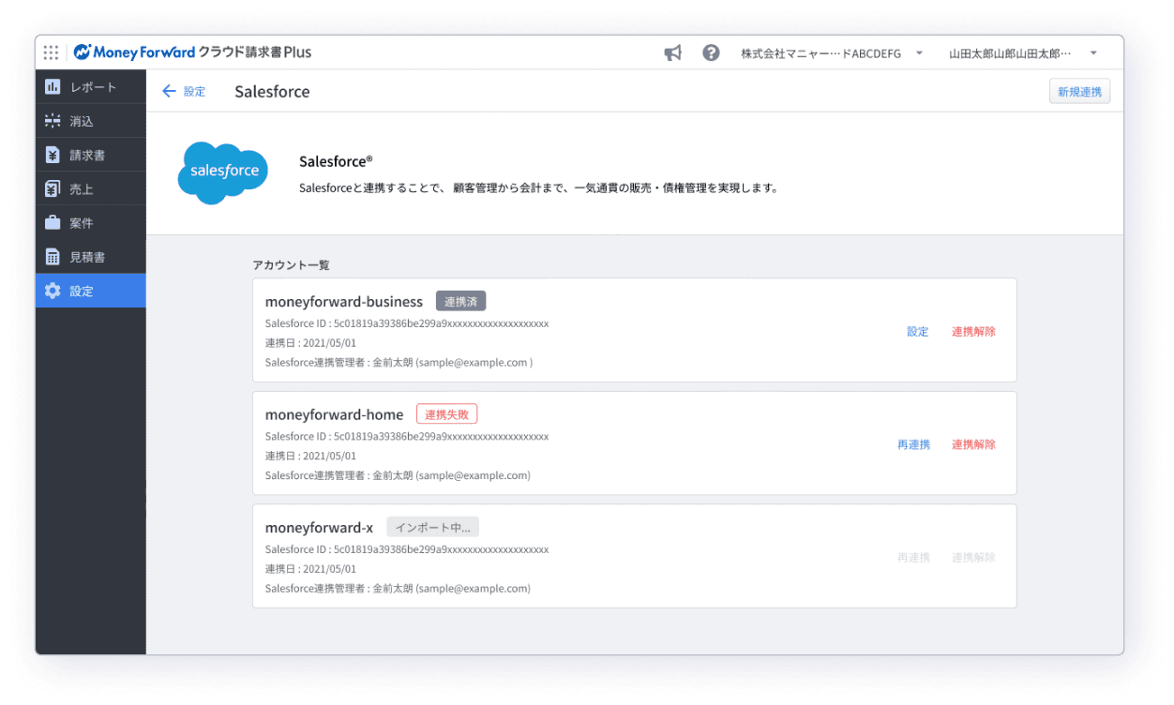Viewport: 1174px width, 705px height.
Task: Open 見積書 menu item
Action: pos(91,257)
